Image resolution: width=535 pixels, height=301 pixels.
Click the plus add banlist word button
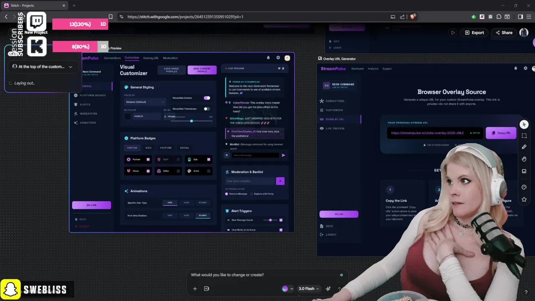point(280,181)
